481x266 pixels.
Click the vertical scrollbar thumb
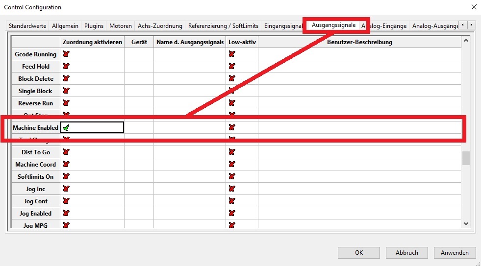466,158
